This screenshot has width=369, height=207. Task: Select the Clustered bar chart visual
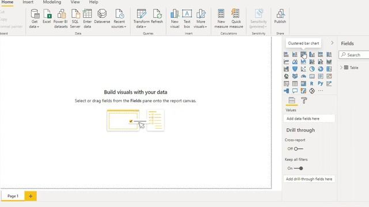point(303,55)
